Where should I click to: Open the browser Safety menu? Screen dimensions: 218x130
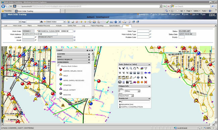tap(197, 11)
